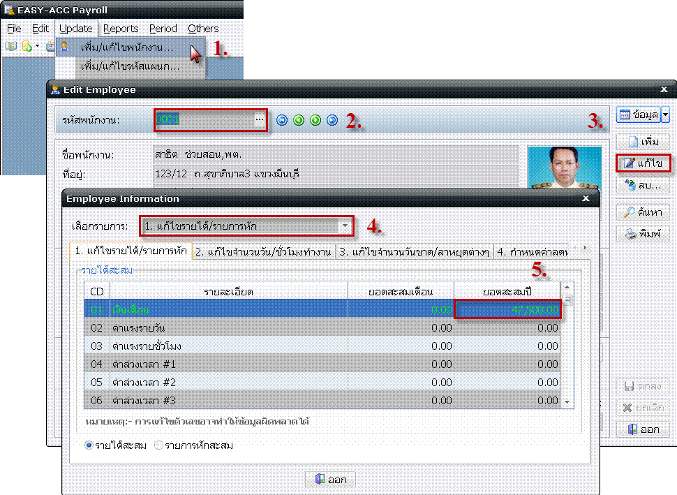Go to the next employee record
677x495 pixels.
coord(315,120)
